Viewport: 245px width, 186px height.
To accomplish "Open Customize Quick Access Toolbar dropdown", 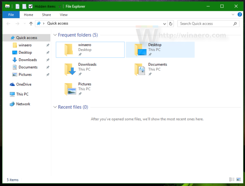I will (59, 7).
